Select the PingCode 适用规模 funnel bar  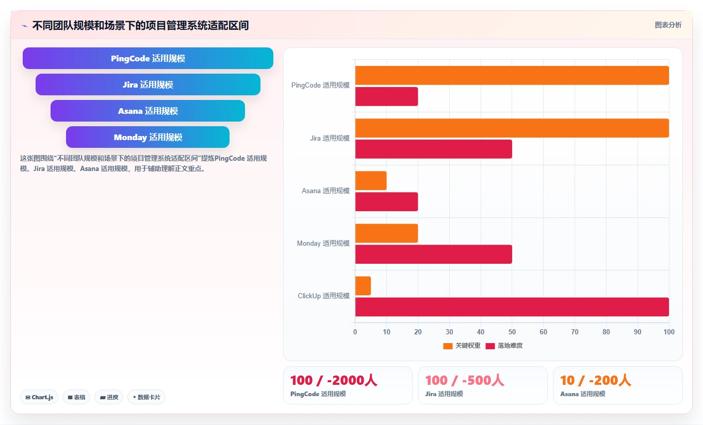(148, 58)
